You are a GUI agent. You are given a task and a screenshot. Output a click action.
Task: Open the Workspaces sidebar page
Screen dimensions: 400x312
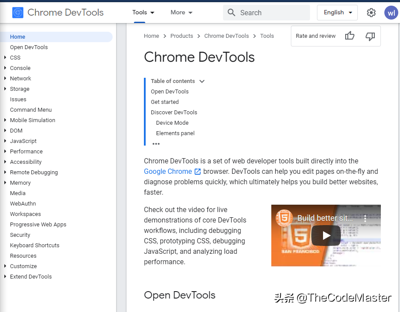26,214
